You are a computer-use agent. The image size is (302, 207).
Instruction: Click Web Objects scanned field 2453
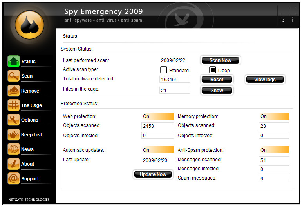coord(157,126)
